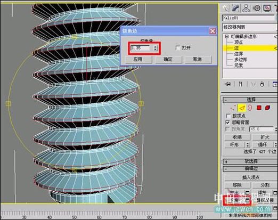Open the Display command panel tab
Image resolution: width=278 pixels, height=220 pixels.
coord(267,8)
